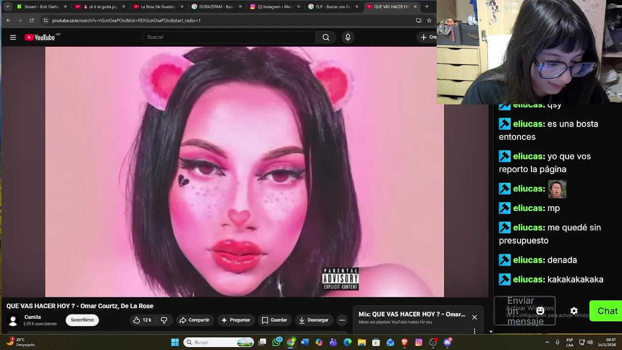Go to the YouTube home logo
Viewport: 622px width, 350px height.
tap(40, 37)
